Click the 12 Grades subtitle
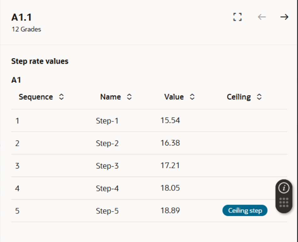The image size is (298, 242). pos(26,29)
